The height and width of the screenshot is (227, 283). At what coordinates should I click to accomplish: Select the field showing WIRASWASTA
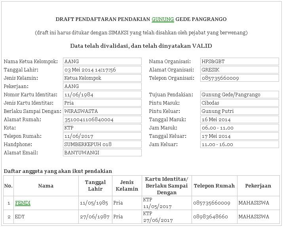[x=102, y=111]
